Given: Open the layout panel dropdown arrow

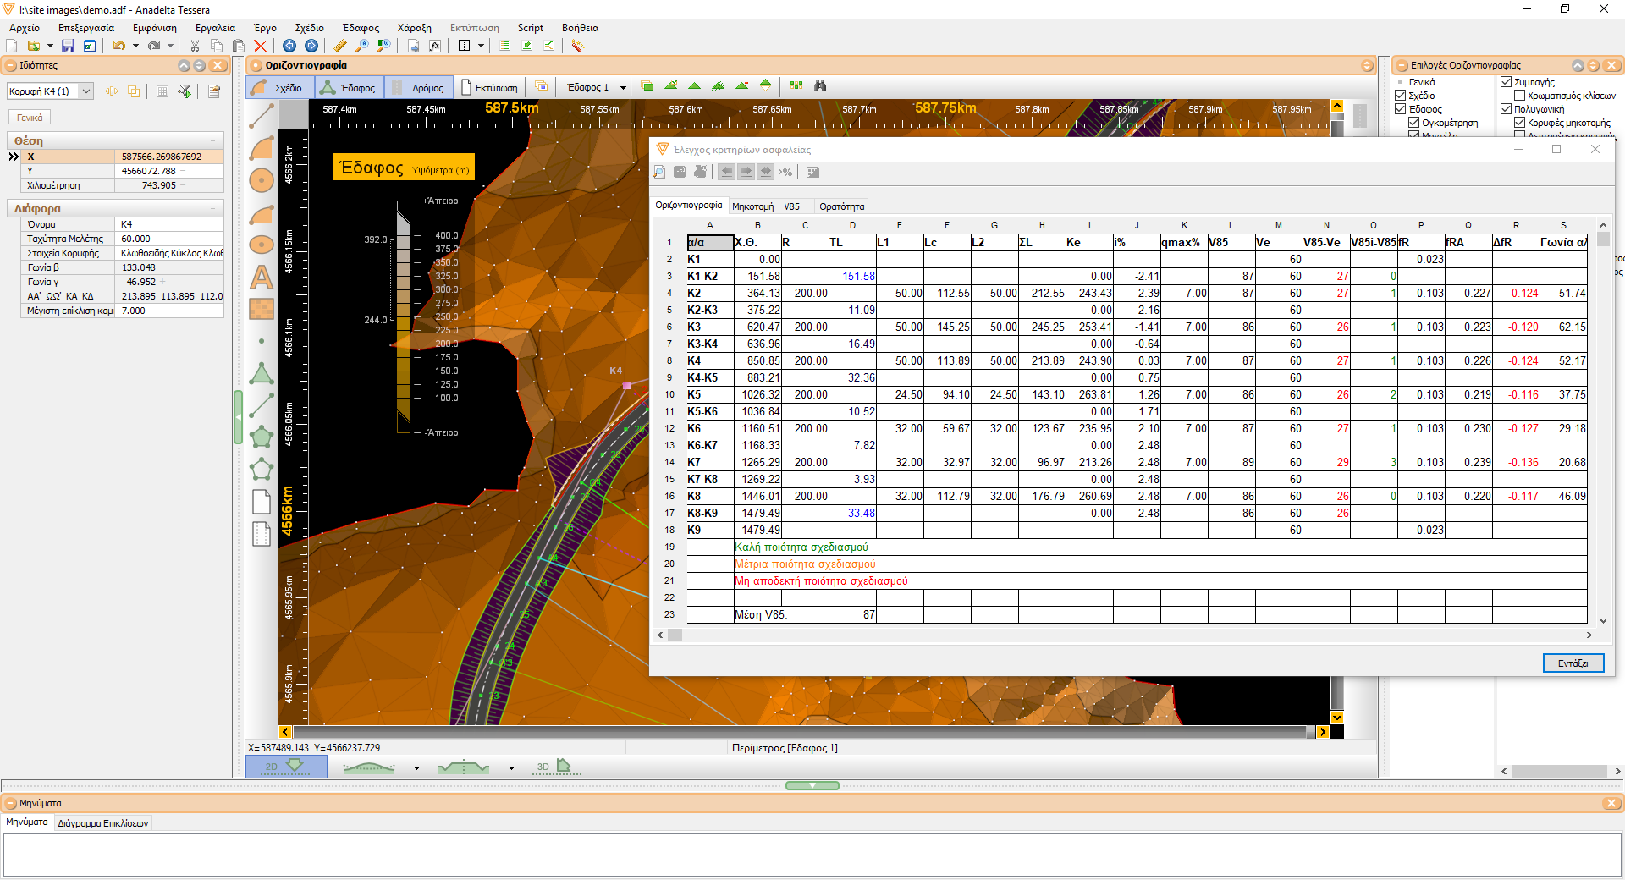Looking at the screenshot, I should 481,46.
